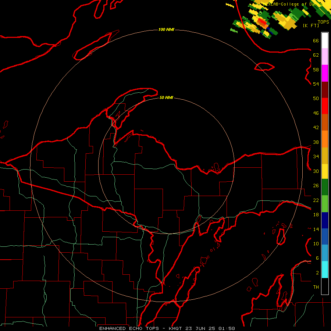Click the light pink legend swatch
This screenshot has width=331, height=331.
click(x=325, y=56)
